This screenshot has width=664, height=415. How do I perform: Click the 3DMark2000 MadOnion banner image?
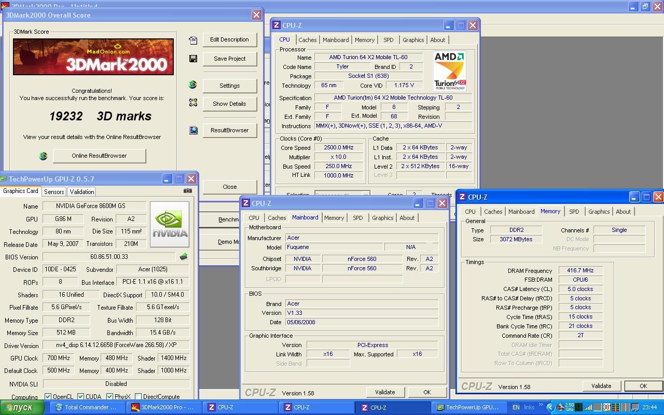(93, 57)
